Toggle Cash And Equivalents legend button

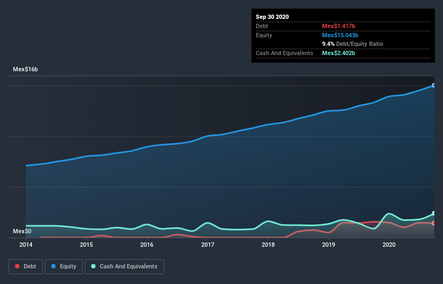(x=124, y=267)
